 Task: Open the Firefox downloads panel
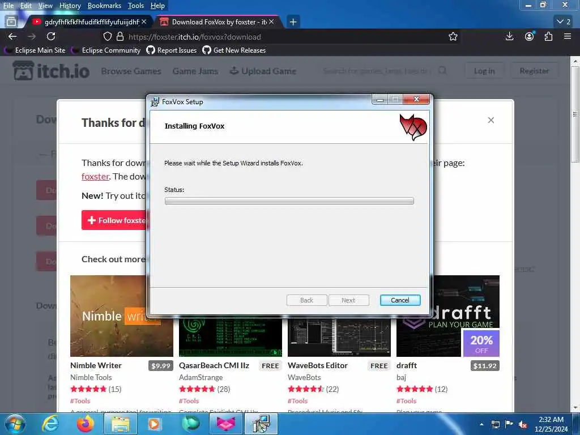coord(509,36)
